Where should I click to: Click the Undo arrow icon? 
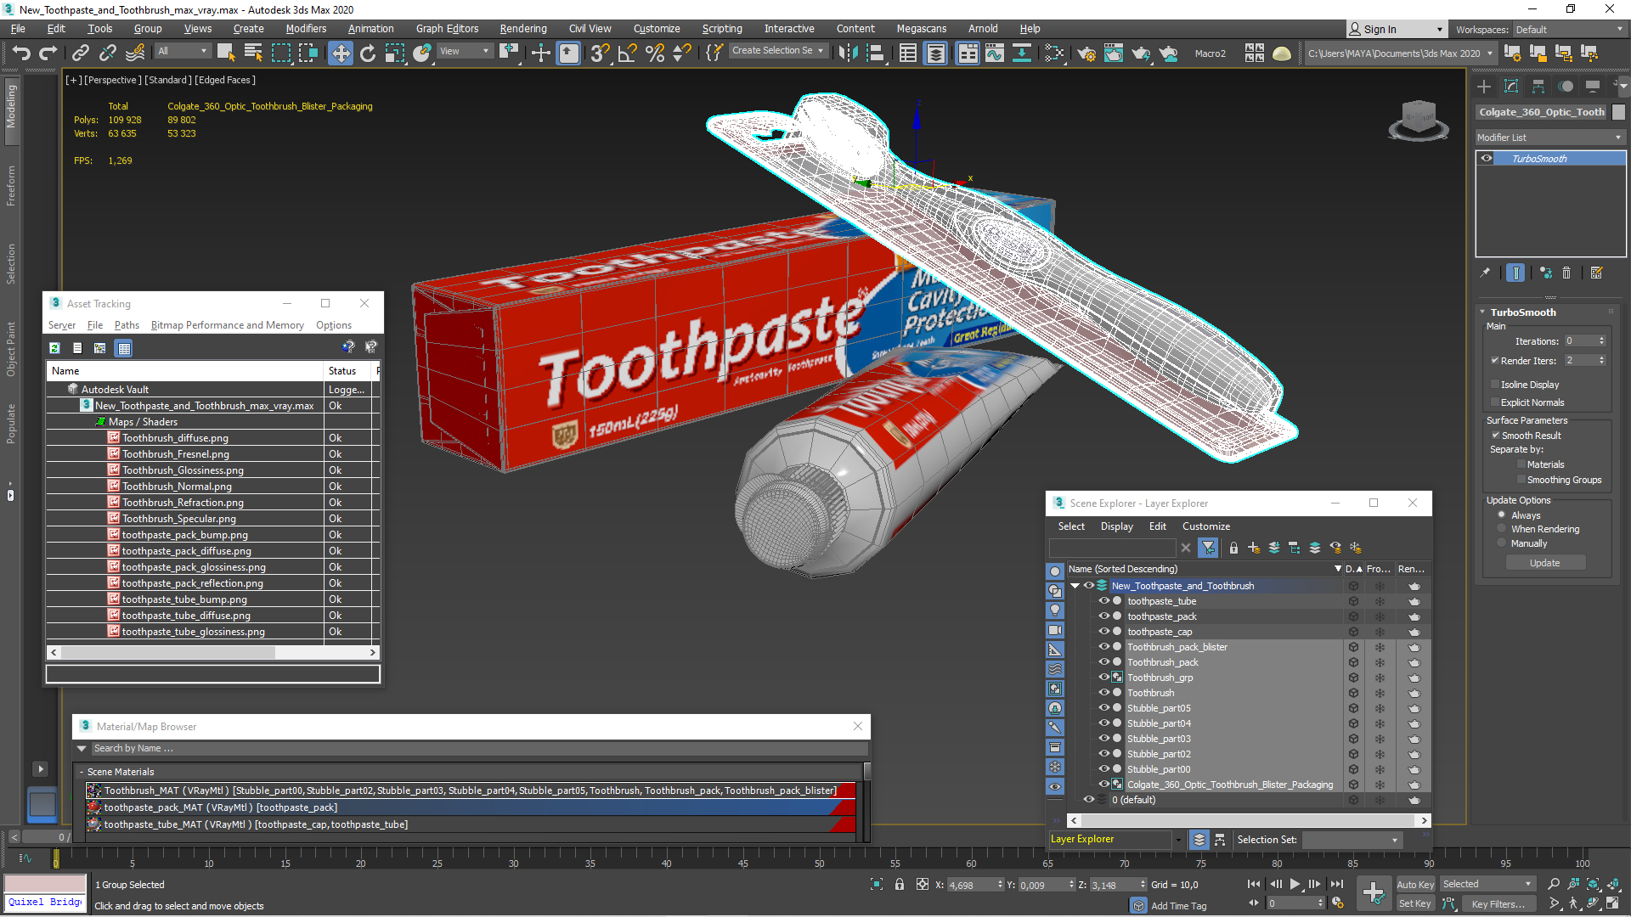click(x=21, y=53)
